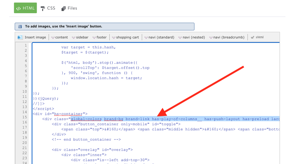Open the Files tab

click(x=69, y=8)
